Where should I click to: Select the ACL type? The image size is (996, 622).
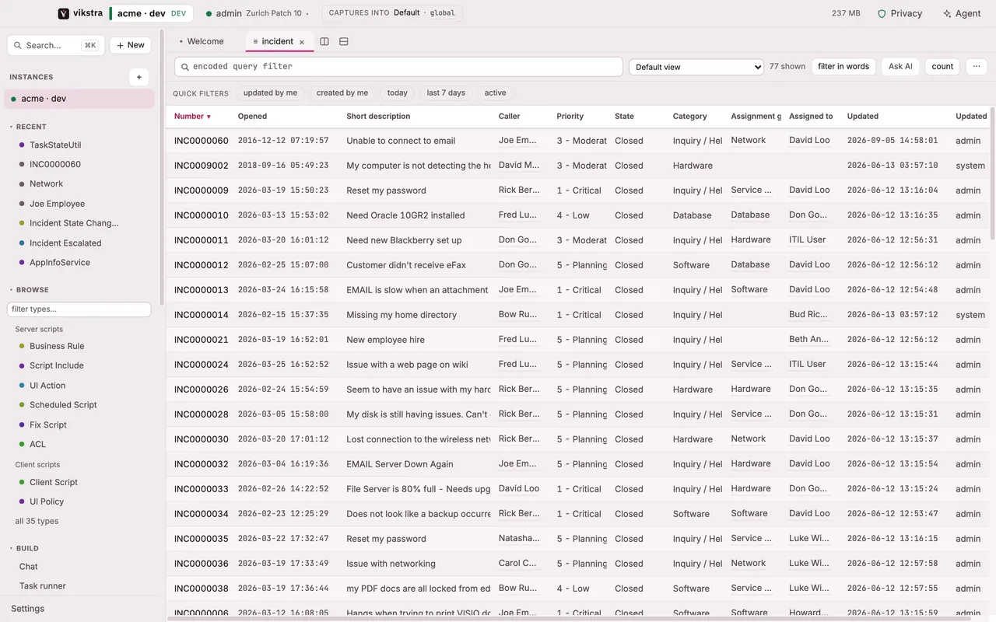[x=37, y=444]
